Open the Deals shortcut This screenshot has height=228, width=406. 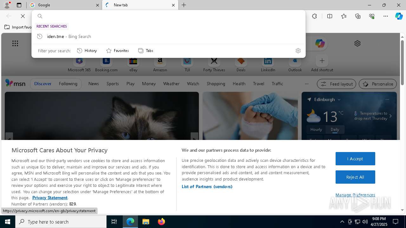[241, 65]
